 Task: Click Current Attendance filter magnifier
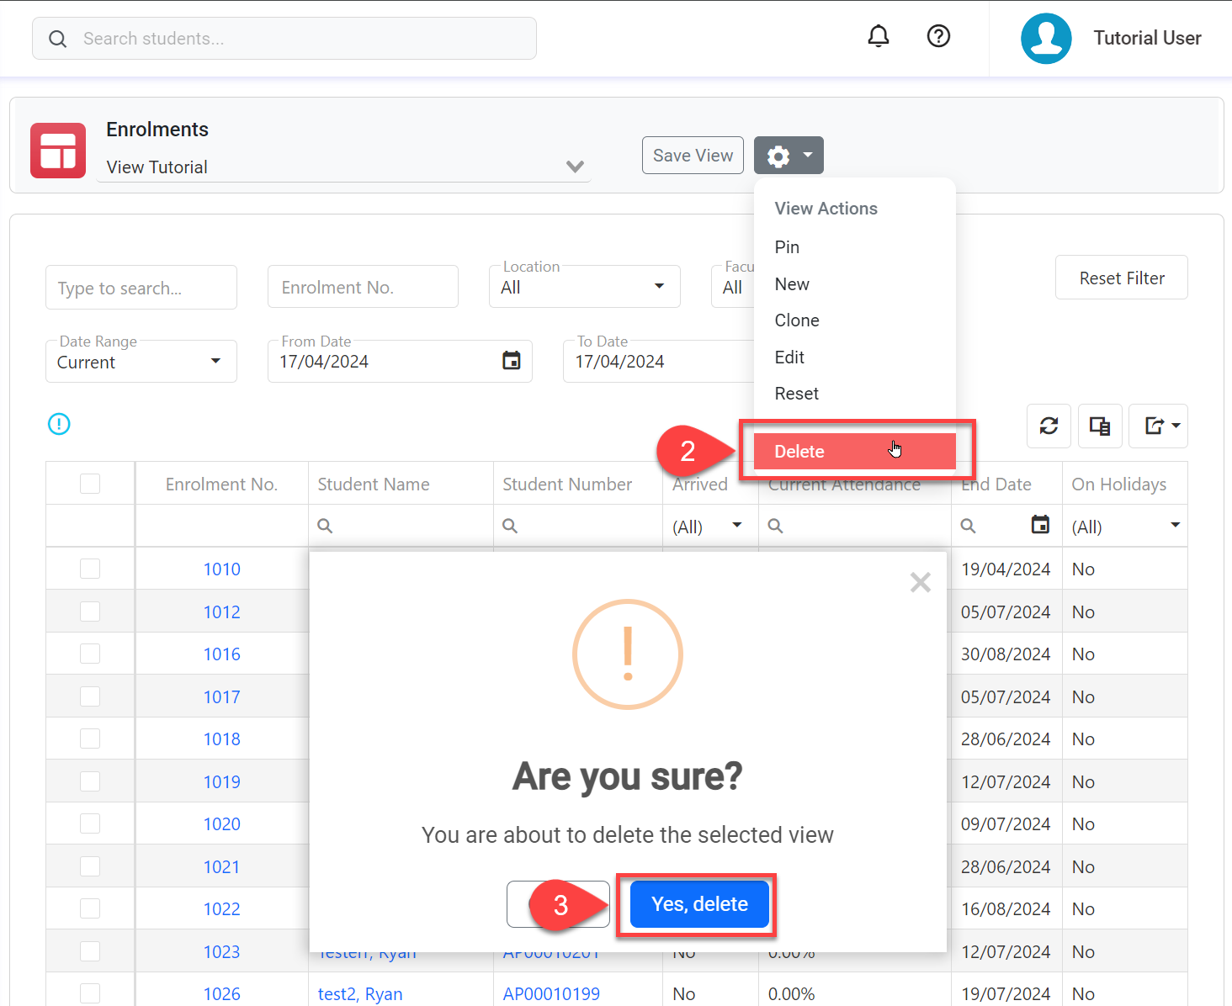(x=776, y=526)
